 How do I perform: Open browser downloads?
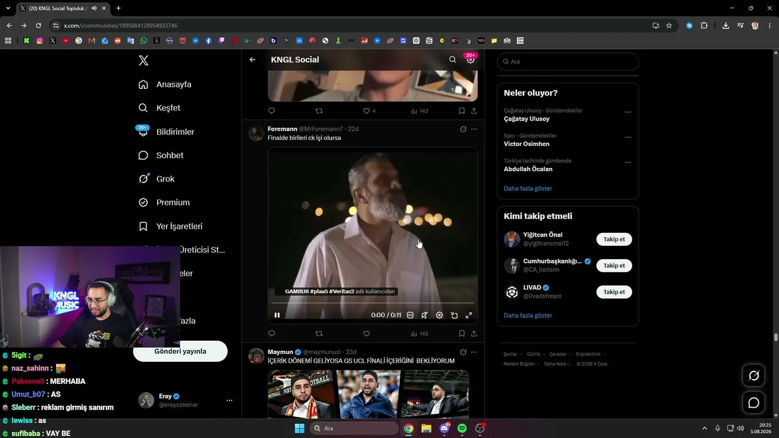tap(725, 26)
